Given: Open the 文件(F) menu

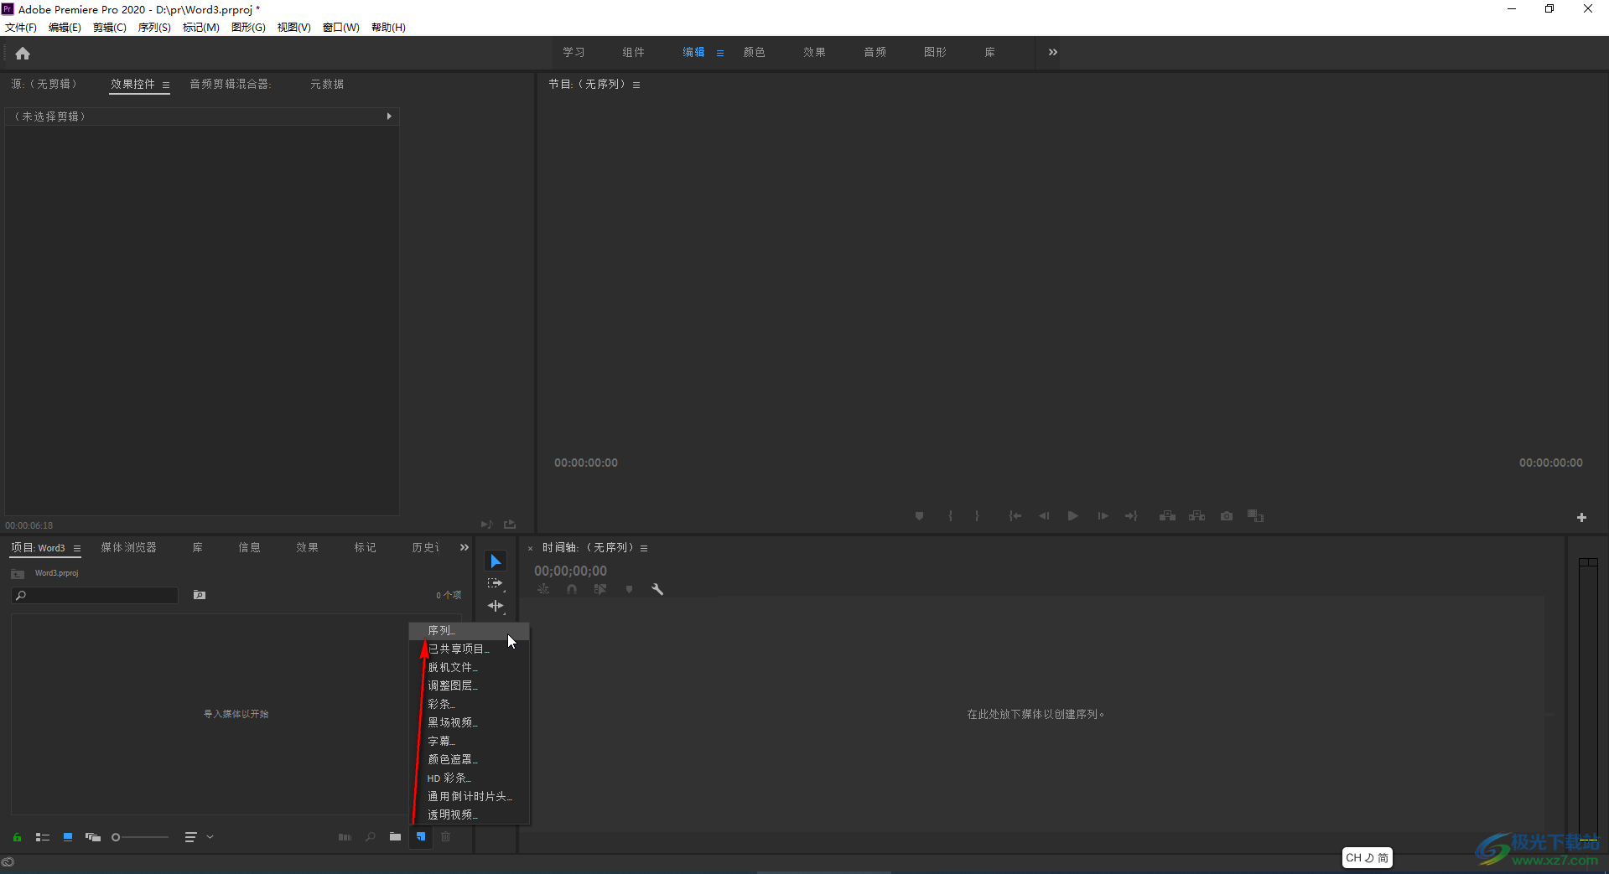Looking at the screenshot, I should click(x=21, y=28).
